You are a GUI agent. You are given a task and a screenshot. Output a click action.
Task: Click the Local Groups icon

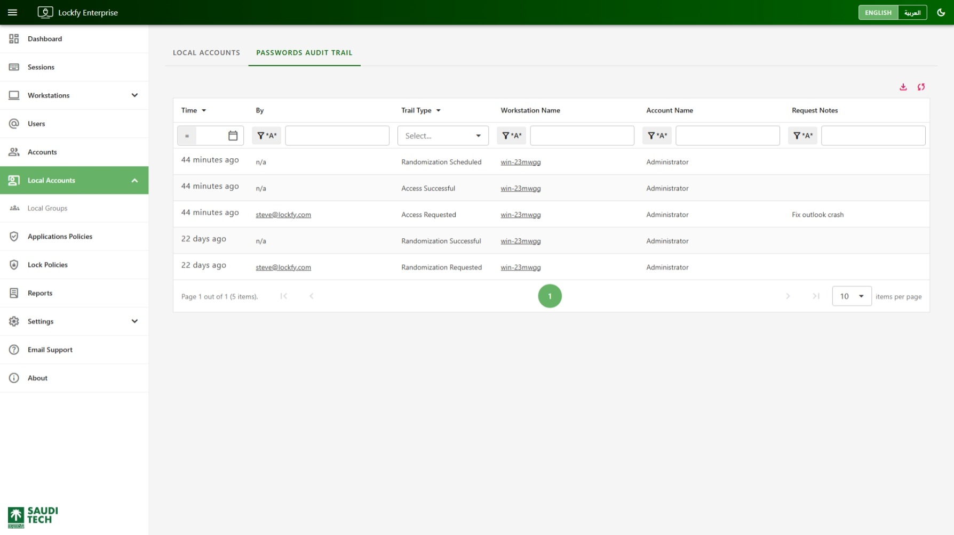click(x=14, y=208)
